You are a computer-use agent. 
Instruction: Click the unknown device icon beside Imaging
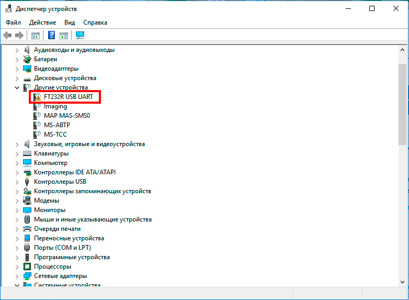tap(37, 106)
